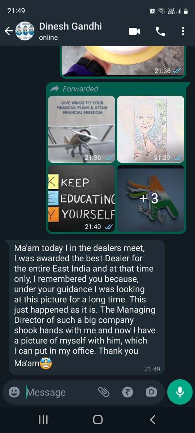
Task: Open the biplane financial freedom image
Action: click(82, 129)
